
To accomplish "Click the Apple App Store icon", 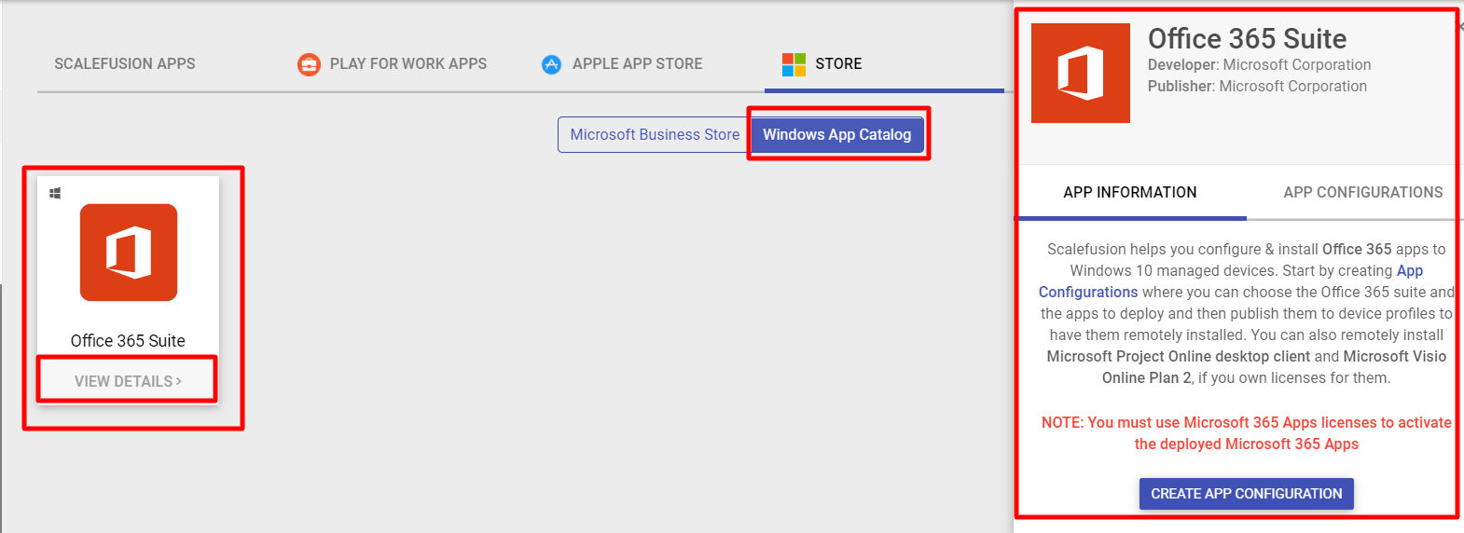I will click(x=552, y=64).
